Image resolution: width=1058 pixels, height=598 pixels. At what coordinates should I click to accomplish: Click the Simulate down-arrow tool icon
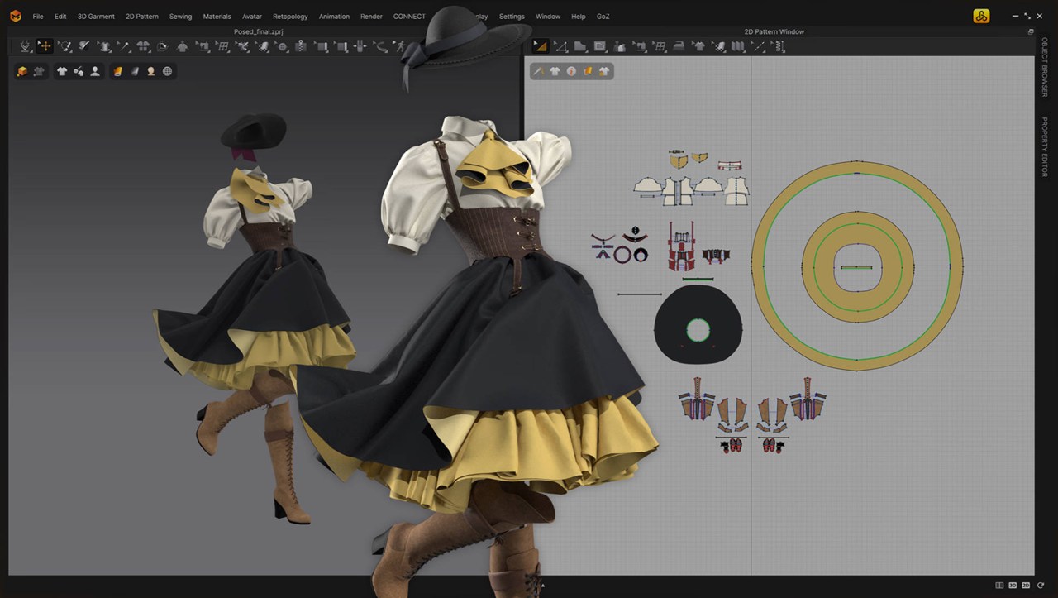[x=26, y=47]
